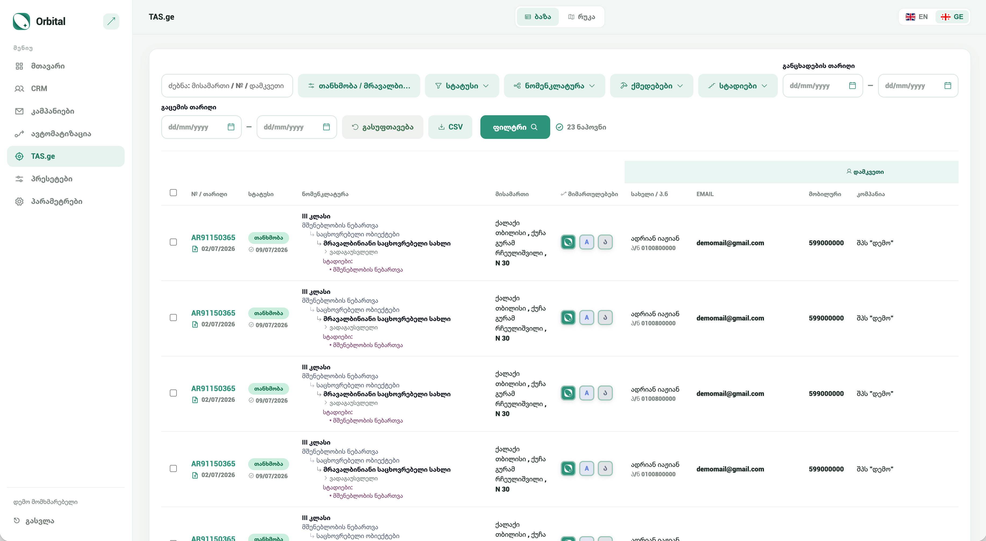Screen dimensions: 986x541
Task: Open the სტადიები filter dropdown
Action: pos(737,86)
